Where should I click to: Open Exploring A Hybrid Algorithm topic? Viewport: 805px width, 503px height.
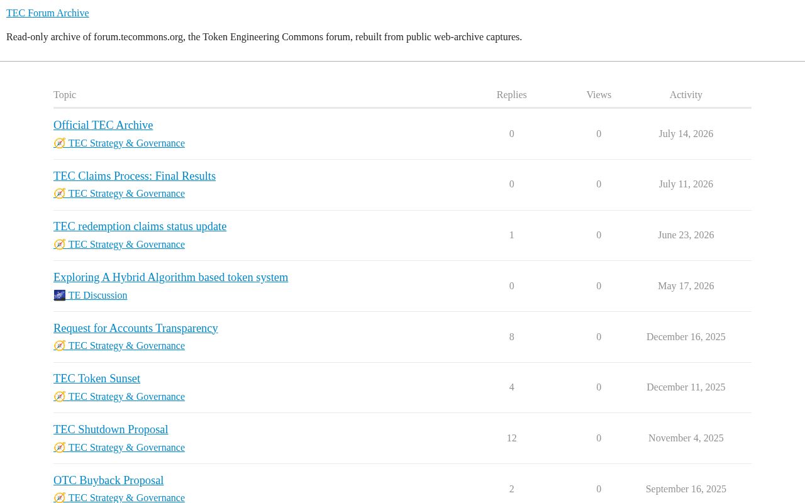coord(170,277)
